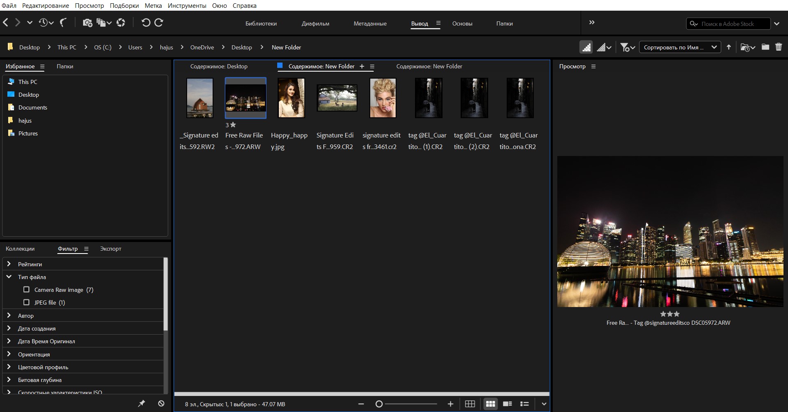Check the JPEG file filter
This screenshot has width=788, height=412.
pos(27,303)
